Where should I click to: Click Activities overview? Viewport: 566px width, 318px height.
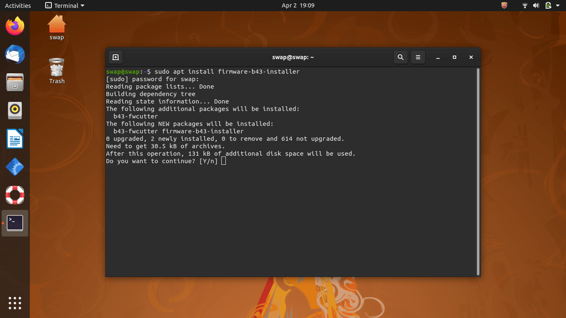[x=18, y=5]
